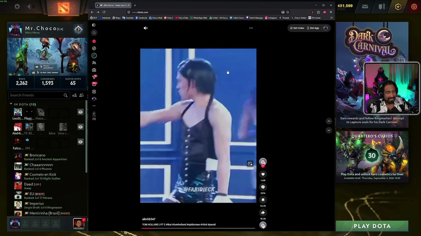Spectate AleMi... party with eye icon
The width and height of the screenshot is (421, 236).
coord(80,127)
